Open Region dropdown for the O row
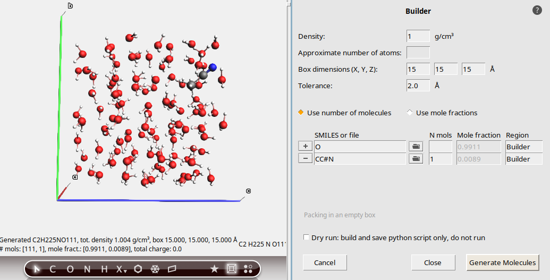This screenshot has width=550, height=280. coord(523,147)
